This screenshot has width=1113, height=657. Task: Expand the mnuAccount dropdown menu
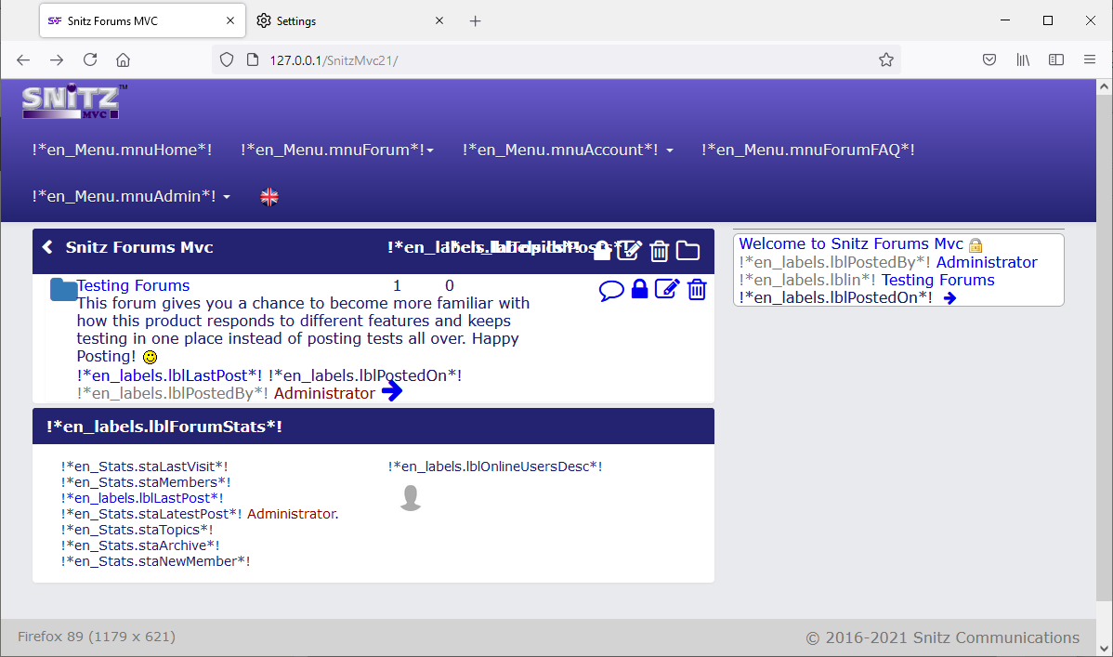click(568, 150)
